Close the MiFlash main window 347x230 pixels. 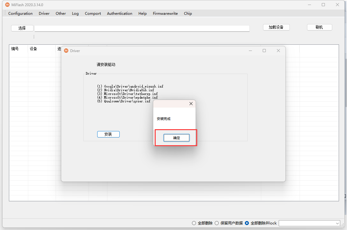click(337, 5)
